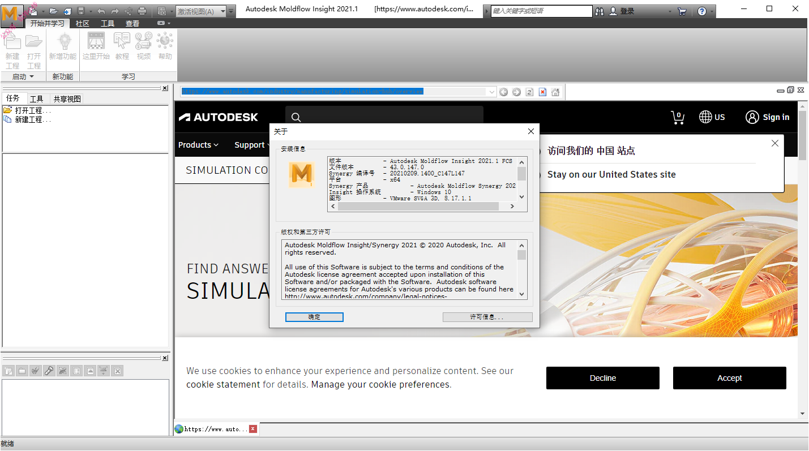
Task: Open the quick access toolbar customize arrow
Action: tap(231, 11)
